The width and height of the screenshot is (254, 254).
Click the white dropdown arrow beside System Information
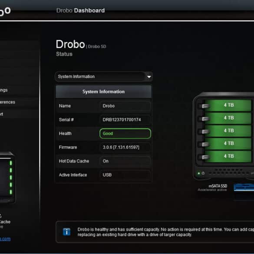point(149,77)
